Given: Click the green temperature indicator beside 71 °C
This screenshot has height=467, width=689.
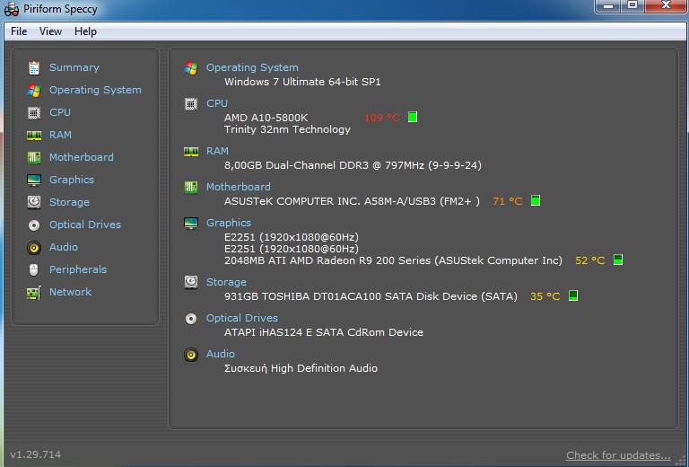Looking at the screenshot, I should pyautogui.click(x=536, y=200).
